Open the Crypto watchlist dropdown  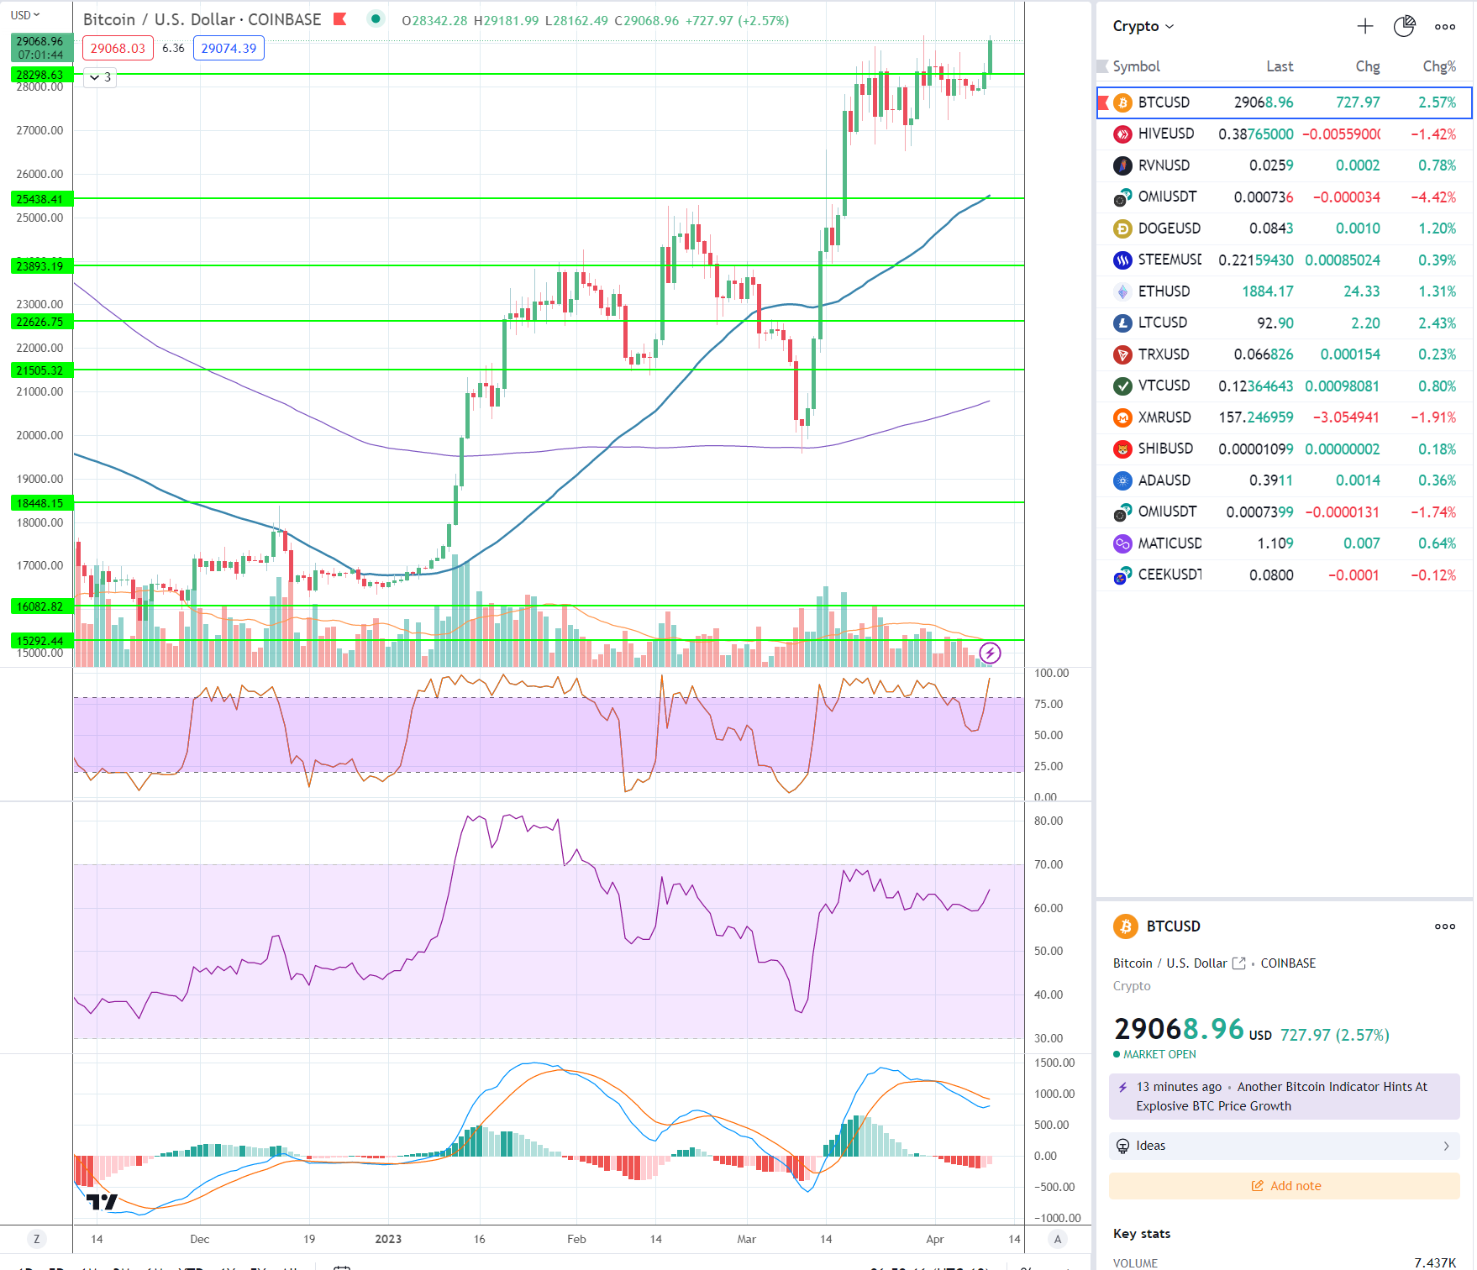(1143, 26)
